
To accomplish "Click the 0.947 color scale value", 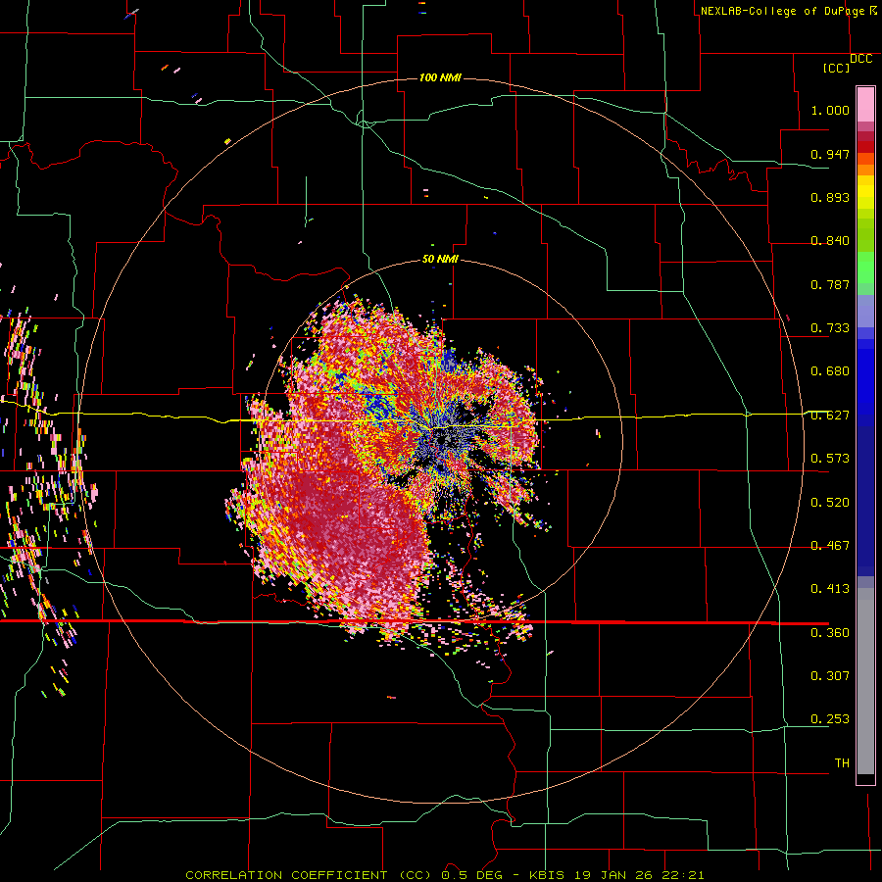I will tap(830, 154).
